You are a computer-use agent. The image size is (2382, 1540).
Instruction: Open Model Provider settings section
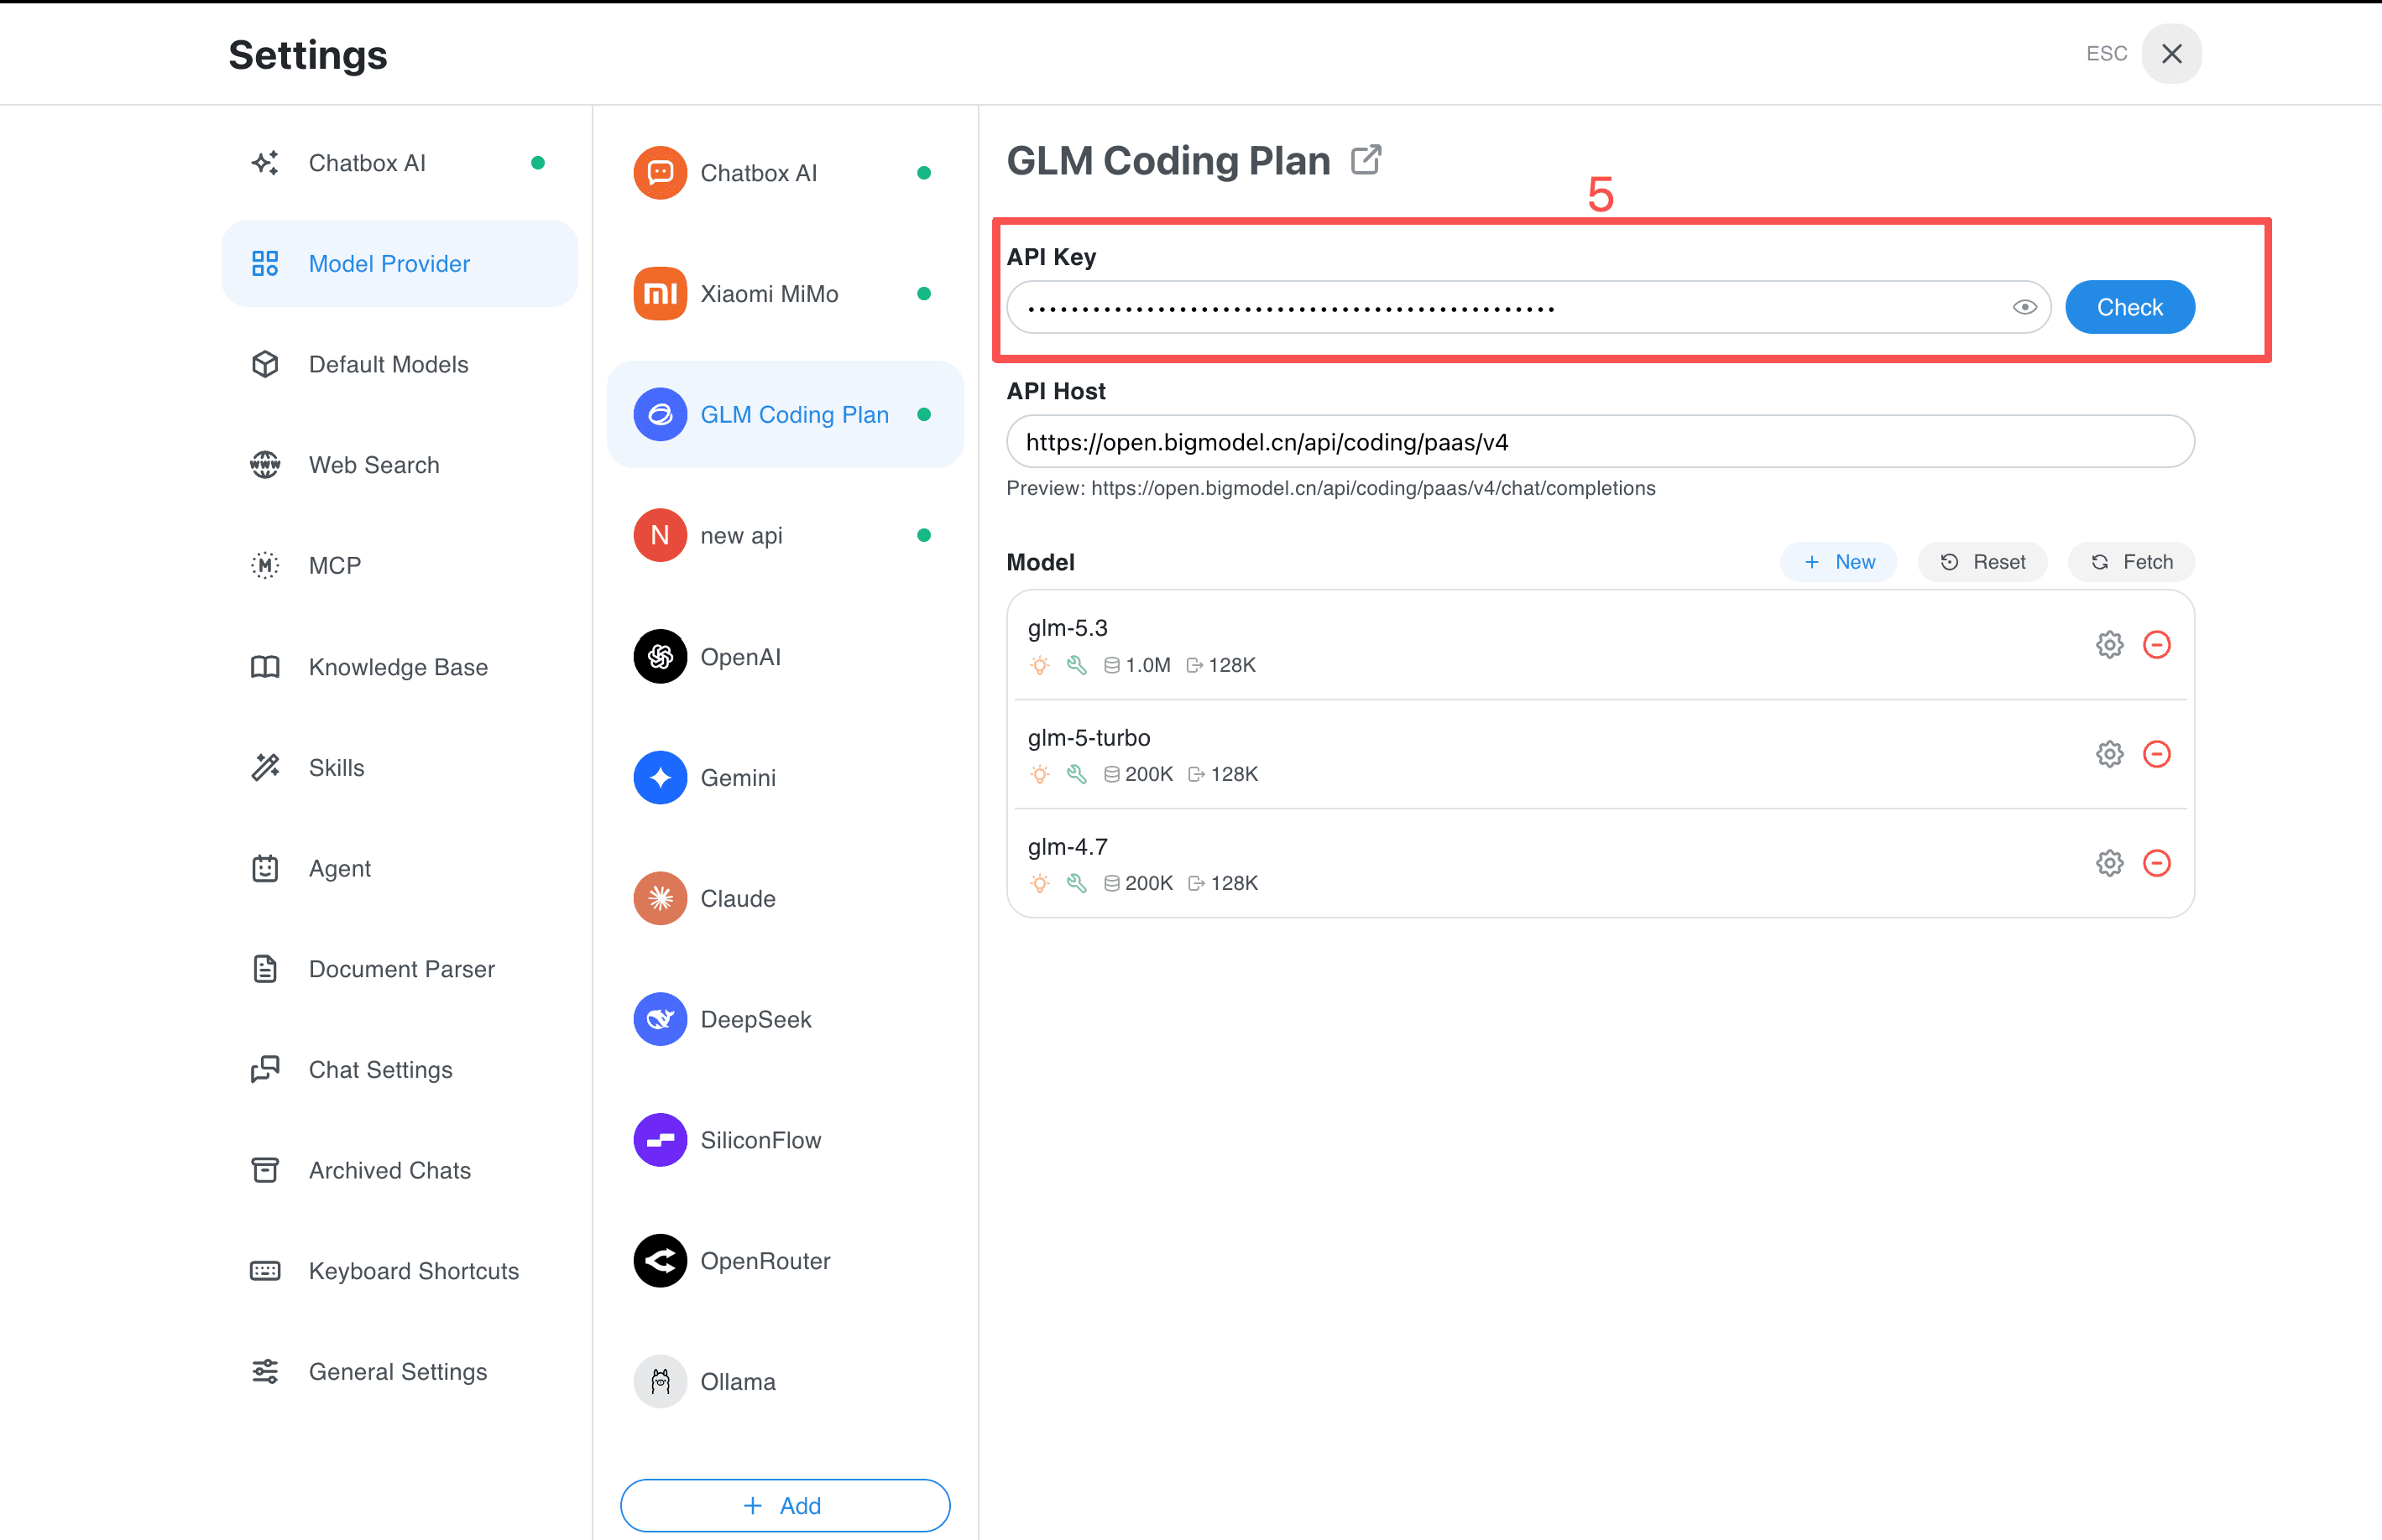click(x=400, y=263)
